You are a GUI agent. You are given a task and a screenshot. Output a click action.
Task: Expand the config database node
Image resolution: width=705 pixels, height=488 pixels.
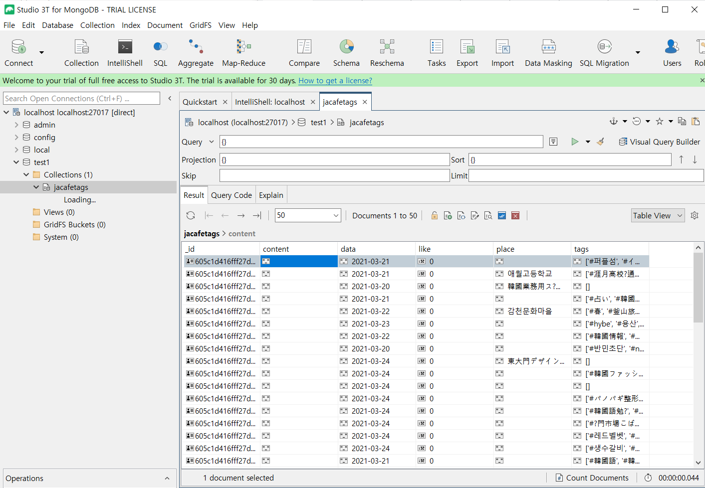click(16, 137)
